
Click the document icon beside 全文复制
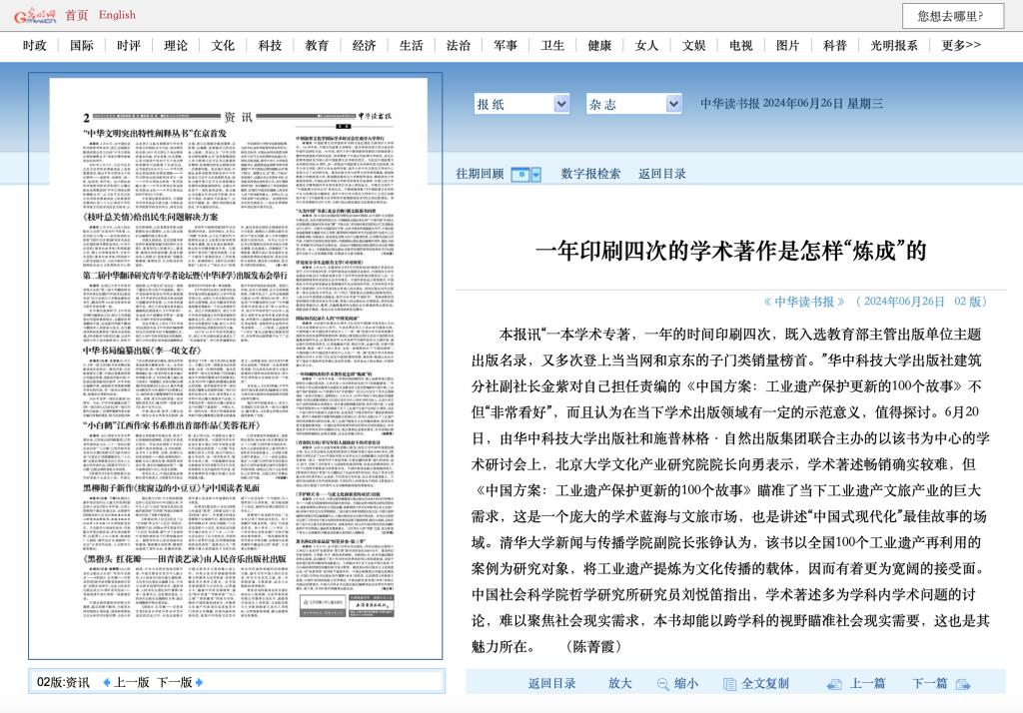pyautogui.click(x=729, y=684)
